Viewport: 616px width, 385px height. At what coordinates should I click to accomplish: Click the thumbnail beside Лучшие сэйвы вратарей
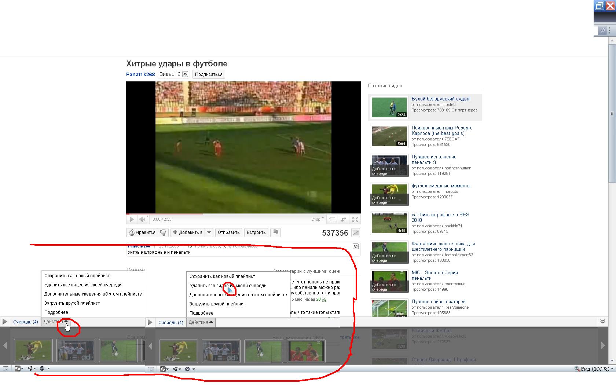[389, 308]
